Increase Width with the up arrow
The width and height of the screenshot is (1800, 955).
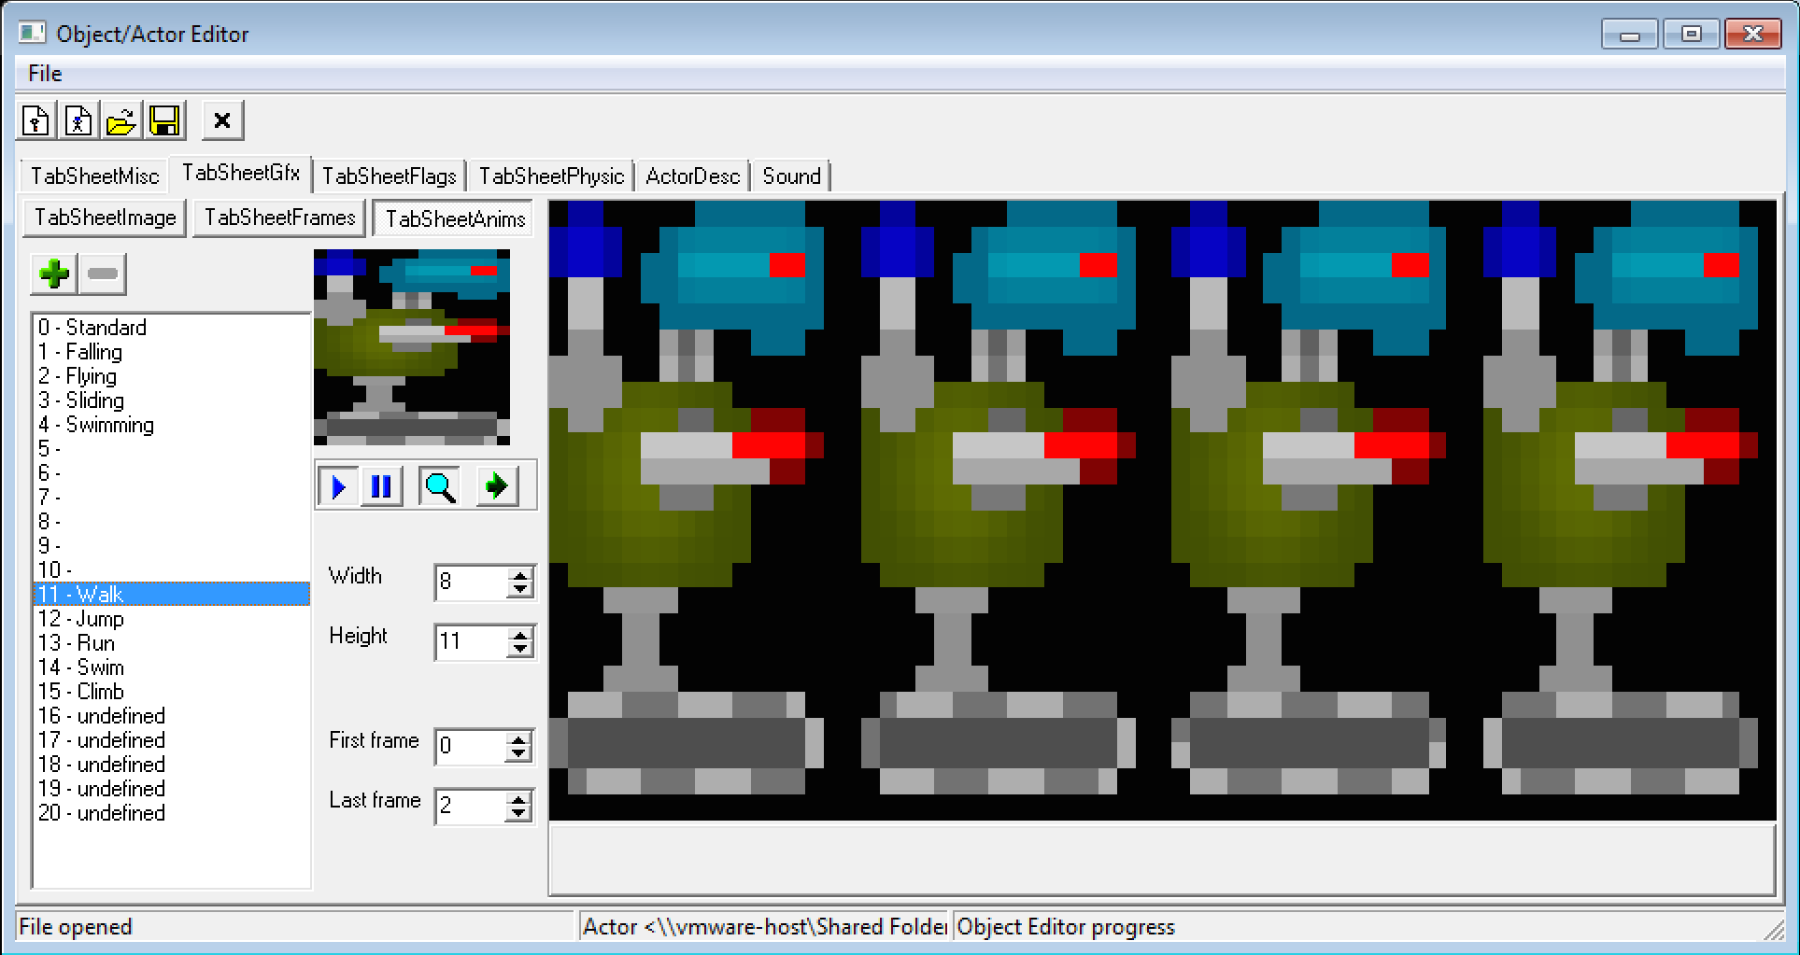(x=520, y=575)
